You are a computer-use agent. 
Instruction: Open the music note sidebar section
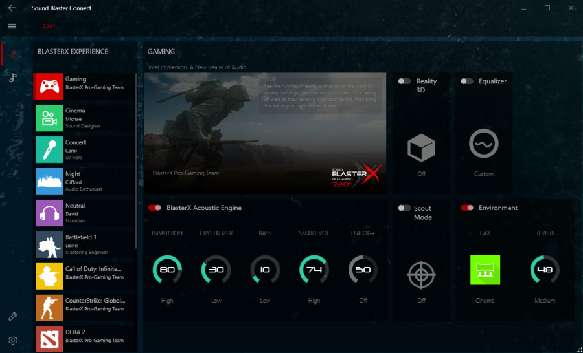(13, 78)
